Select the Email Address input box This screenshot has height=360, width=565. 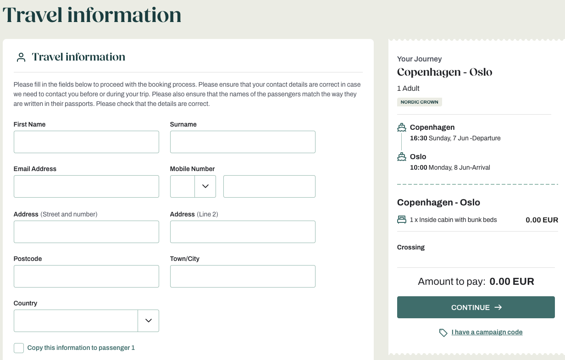point(86,186)
